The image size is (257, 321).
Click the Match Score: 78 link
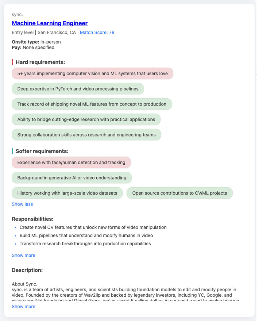pos(96,32)
